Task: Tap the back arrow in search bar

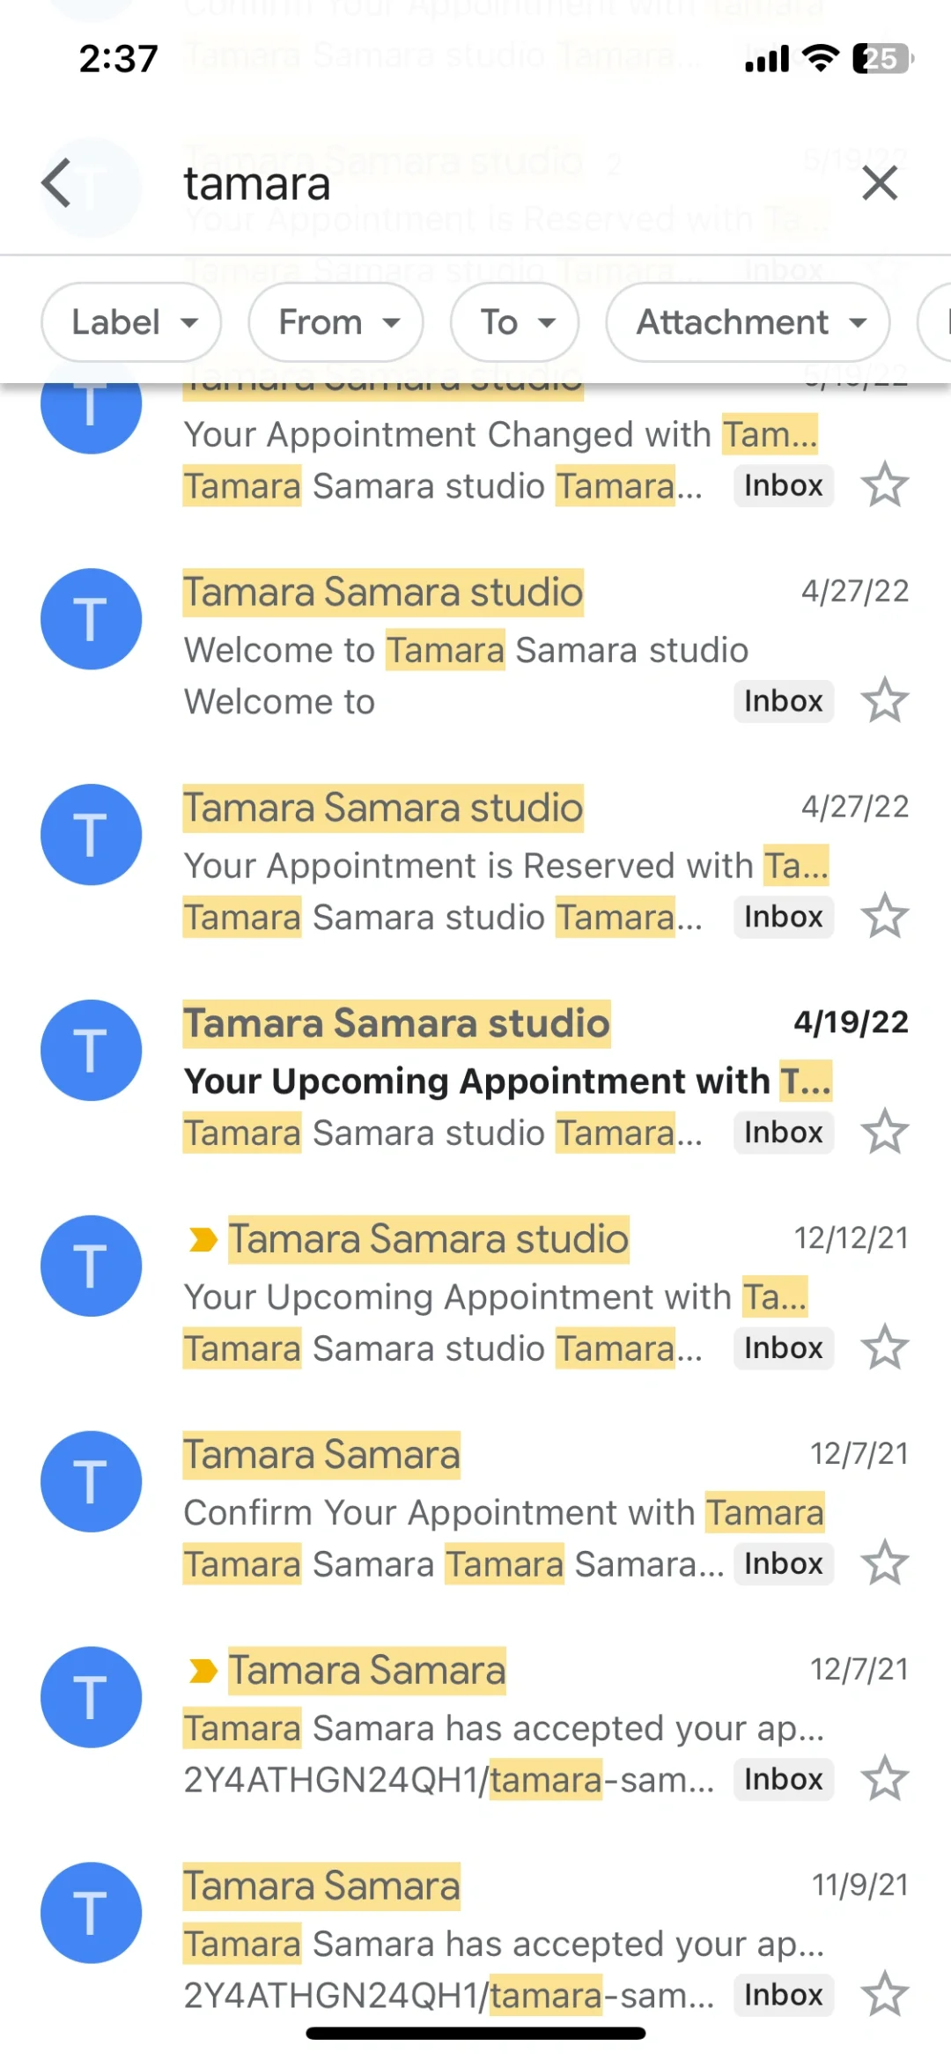Action: point(57,183)
